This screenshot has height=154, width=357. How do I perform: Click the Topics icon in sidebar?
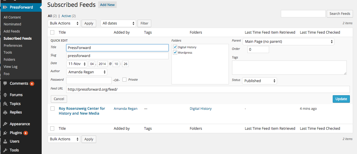[5, 104]
